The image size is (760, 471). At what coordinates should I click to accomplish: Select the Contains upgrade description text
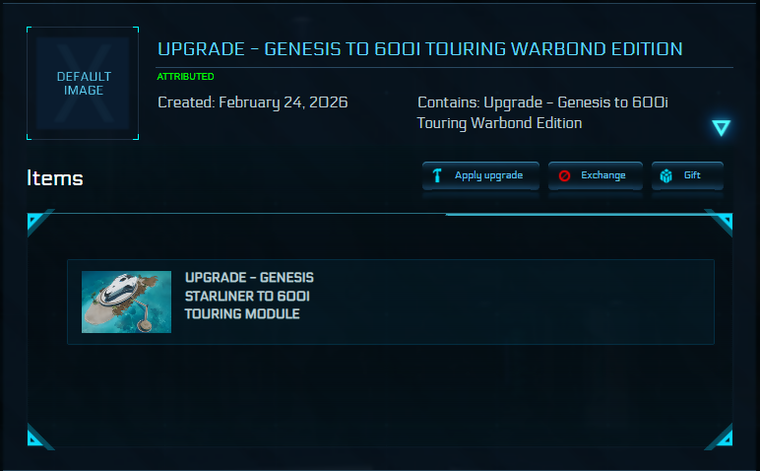pyautogui.click(x=542, y=112)
